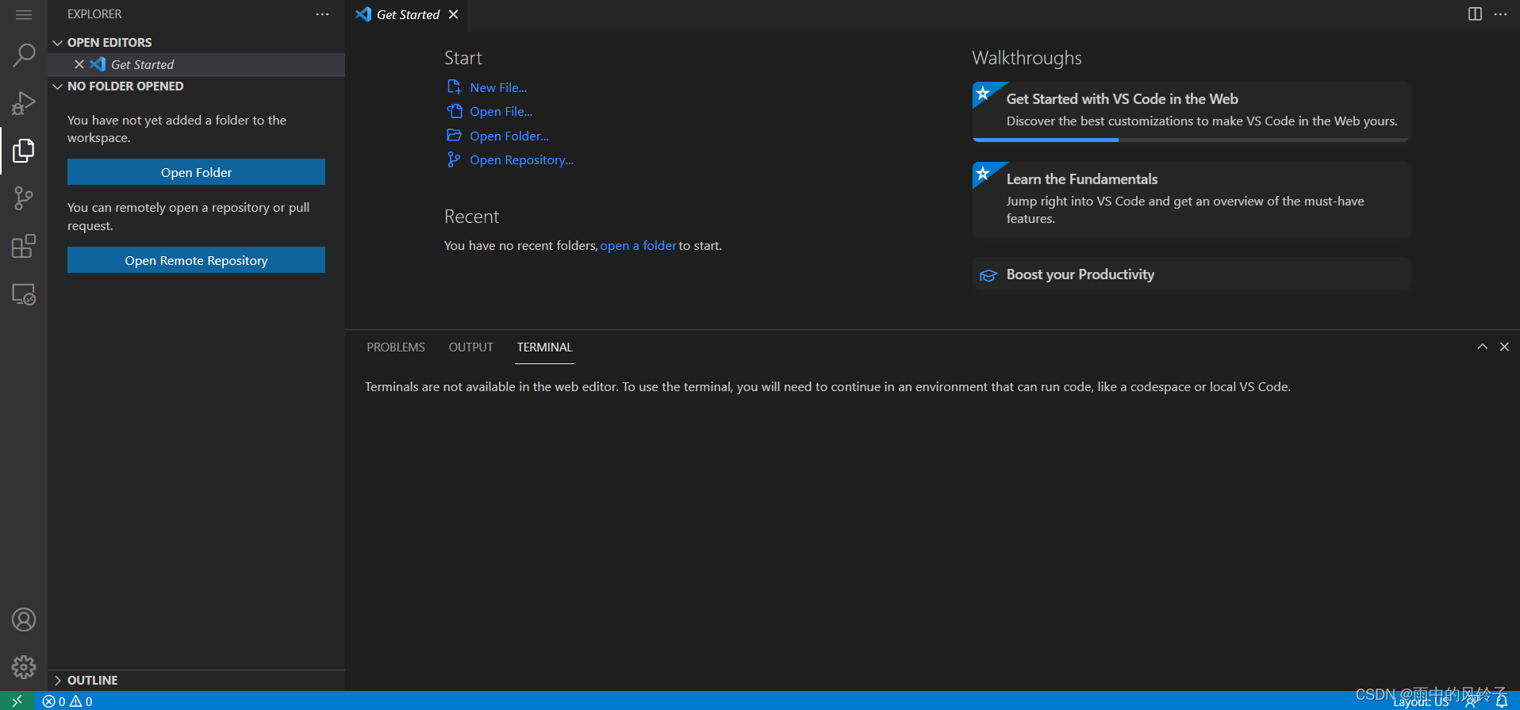
Task: Open the Source Control view
Action: tap(24, 198)
